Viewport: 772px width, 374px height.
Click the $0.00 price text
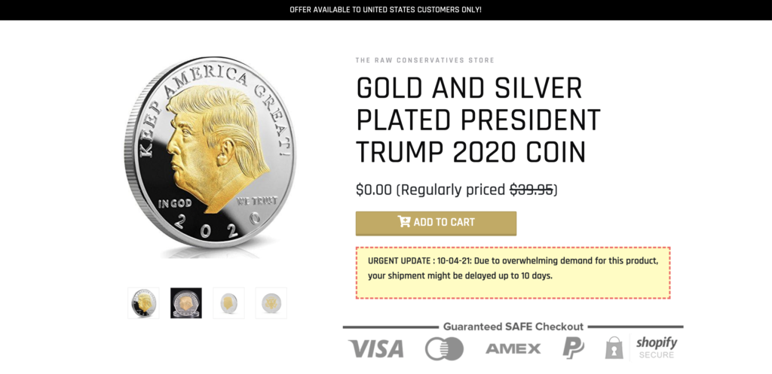click(x=374, y=190)
